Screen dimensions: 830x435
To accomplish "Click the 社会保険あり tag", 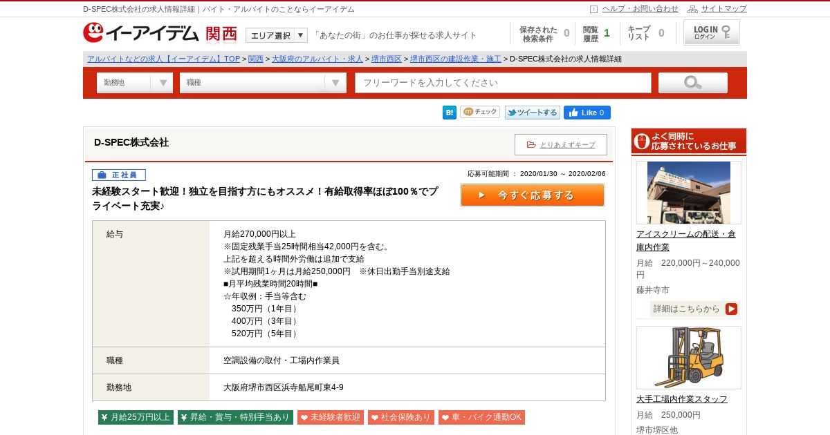I will pyautogui.click(x=401, y=417).
